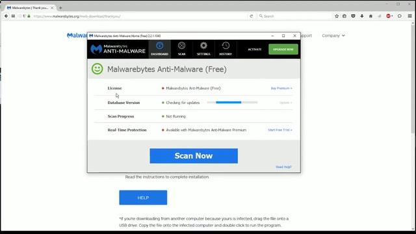Viewport: 416px width, 234px height.
Task: Click the Start Free Trial link
Action: (280, 130)
